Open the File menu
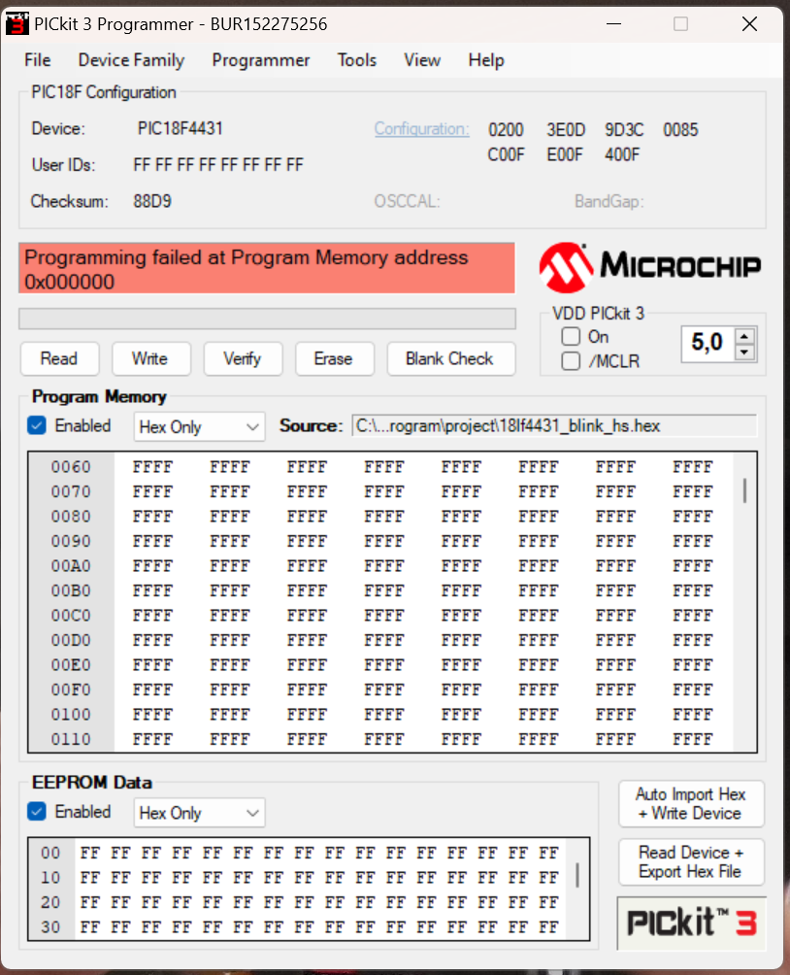The width and height of the screenshot is (790, 975). 37,60
